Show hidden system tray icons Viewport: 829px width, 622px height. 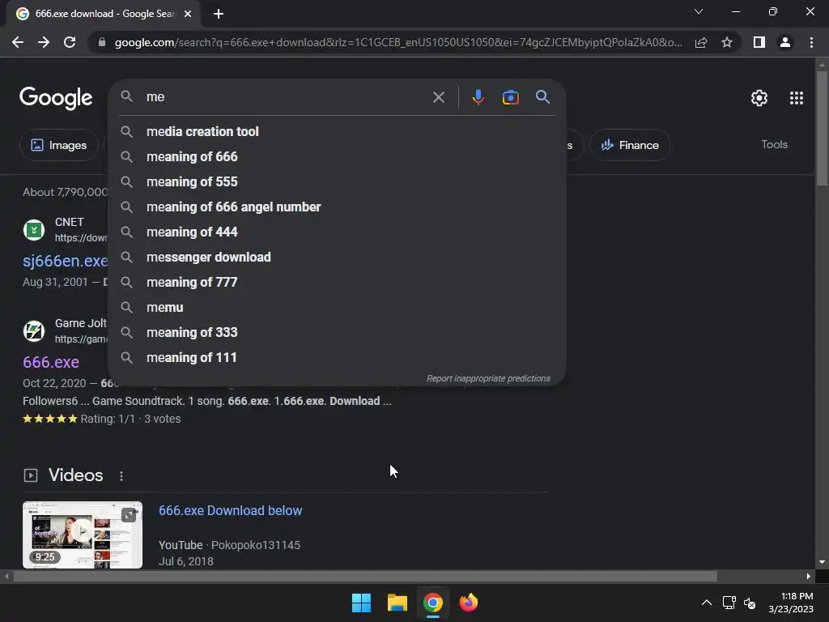pos(706,603)
